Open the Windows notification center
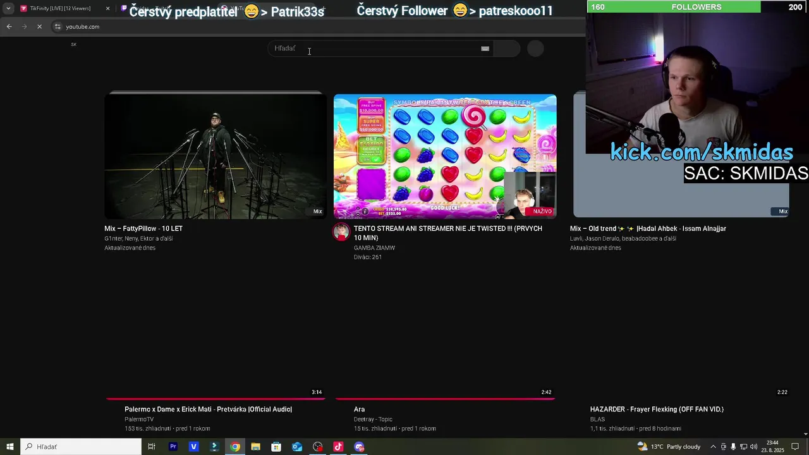Viewport: 809px width, 455px height. [x=796, y=447]
